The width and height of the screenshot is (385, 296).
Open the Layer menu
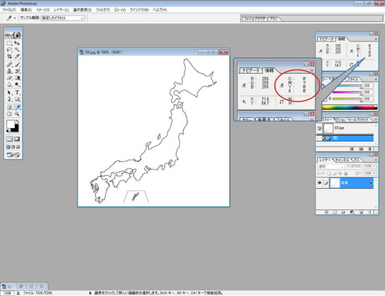(61, 10)
